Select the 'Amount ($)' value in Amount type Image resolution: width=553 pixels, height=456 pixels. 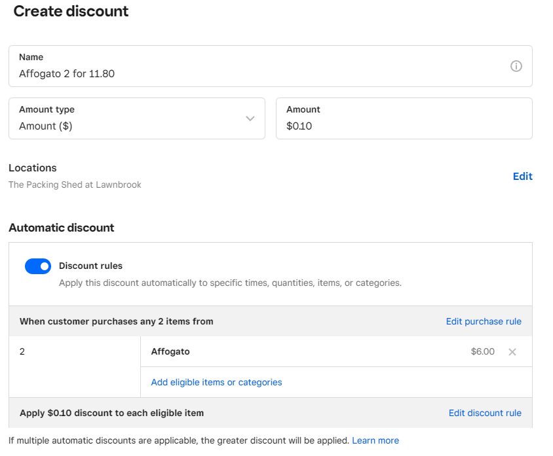click(46, 126)
